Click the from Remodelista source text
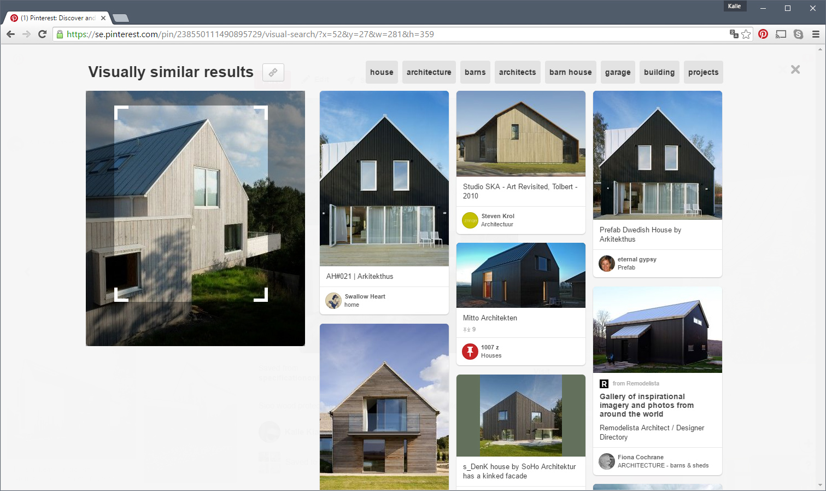826x491 pixels. (x=636, y=383)
